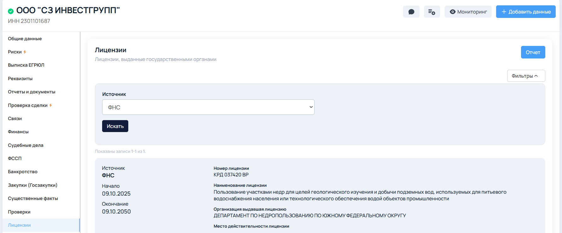Navigate to the Финансы section
This screenshot has width=562, height=233.
pyautogui.click(x=18, y=132)
